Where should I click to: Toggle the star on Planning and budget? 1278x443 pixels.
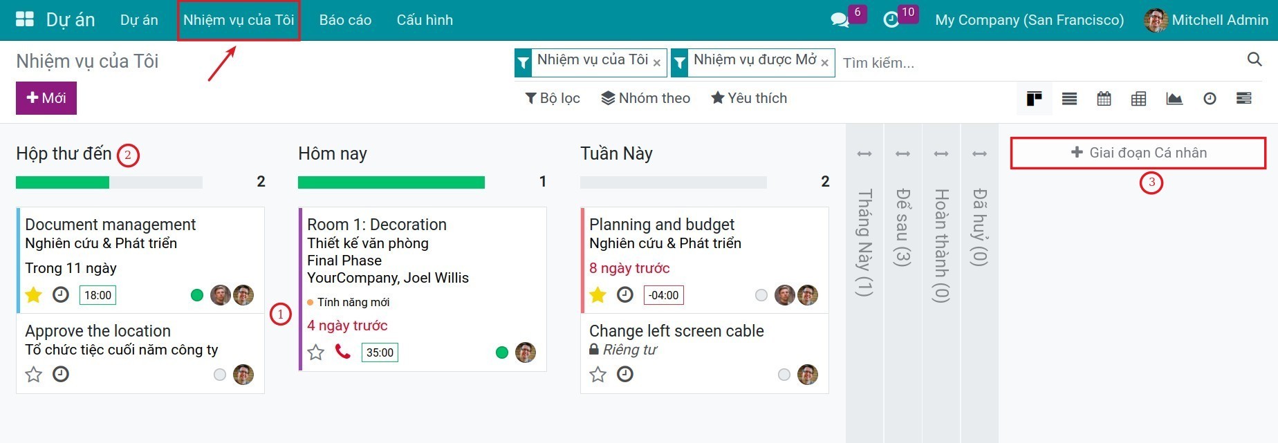pyautogui.click(x=598, y=294)
